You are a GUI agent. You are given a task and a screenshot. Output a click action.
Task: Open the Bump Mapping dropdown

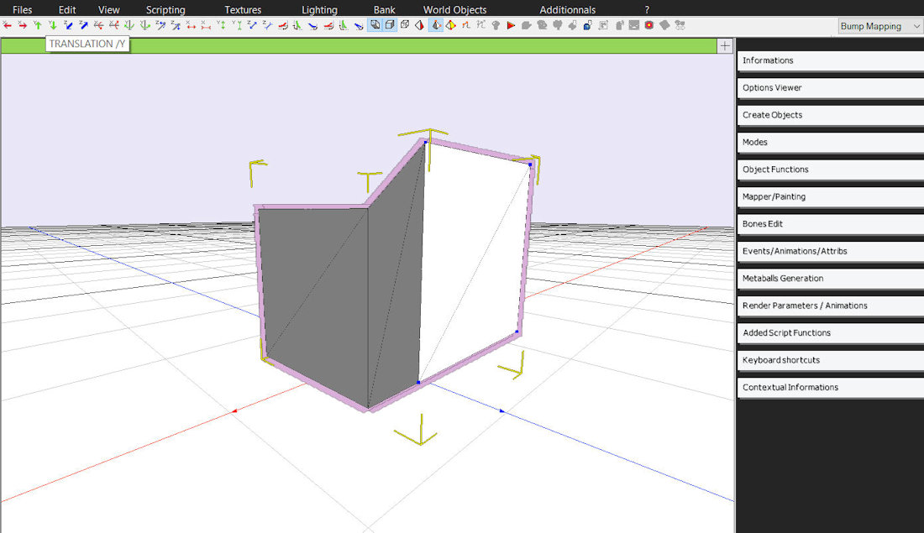click(x=880, y=26)
